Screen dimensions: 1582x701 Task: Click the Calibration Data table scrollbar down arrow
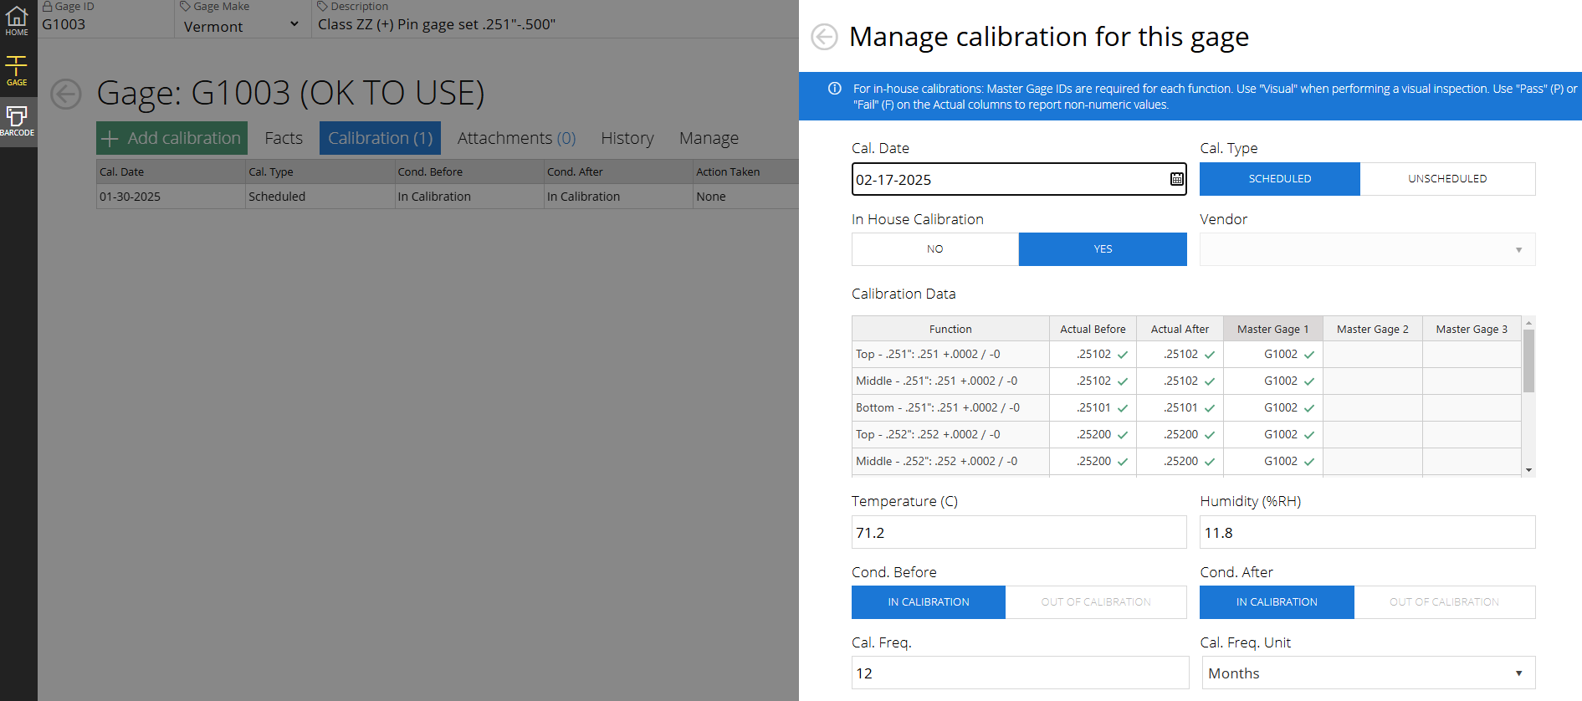pyautogui.click(x=1528, y=470)
